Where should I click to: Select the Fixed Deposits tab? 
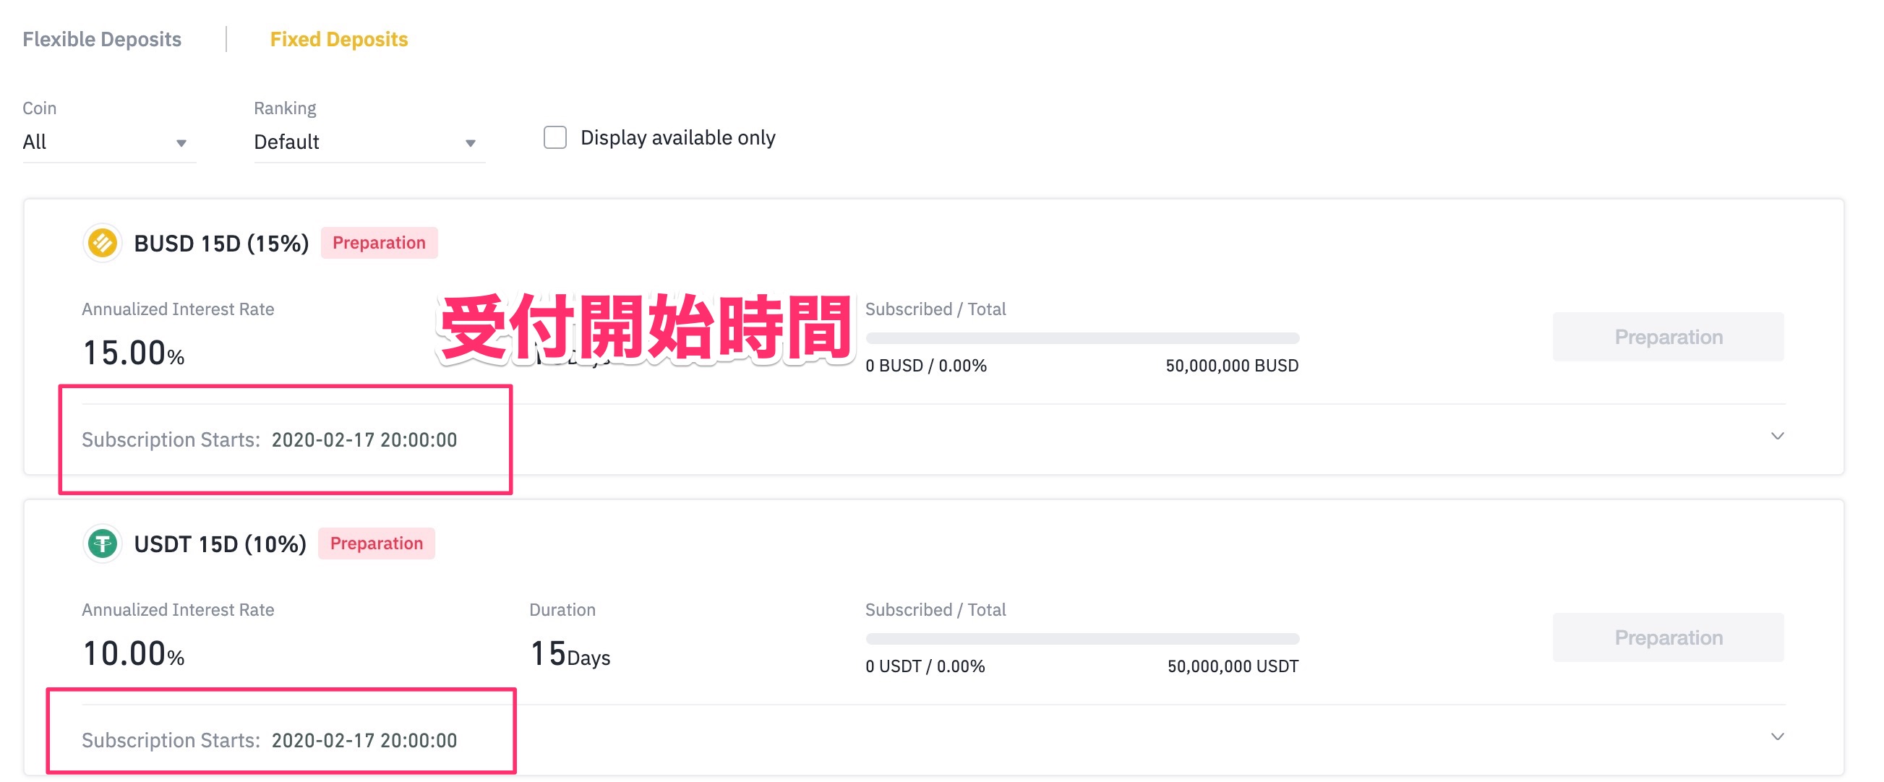point(338,39)
